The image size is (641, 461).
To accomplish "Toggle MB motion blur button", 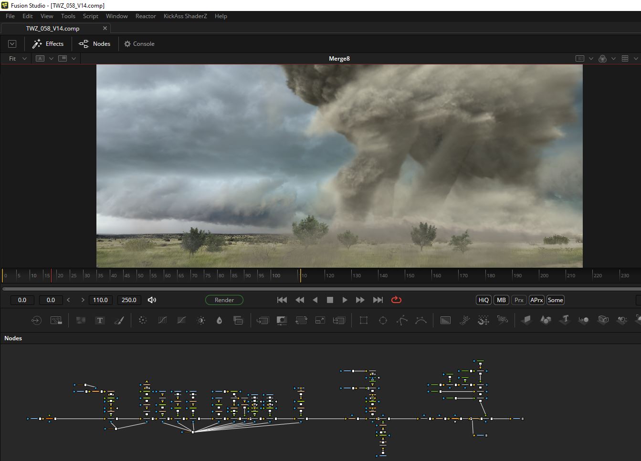I will [501, 300].
